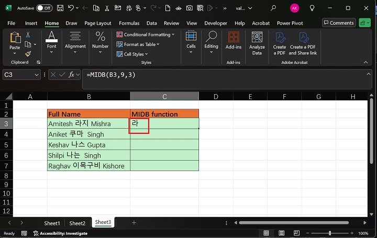
Task: Click the Format Painter brush icon
Action: click(28, 53)
